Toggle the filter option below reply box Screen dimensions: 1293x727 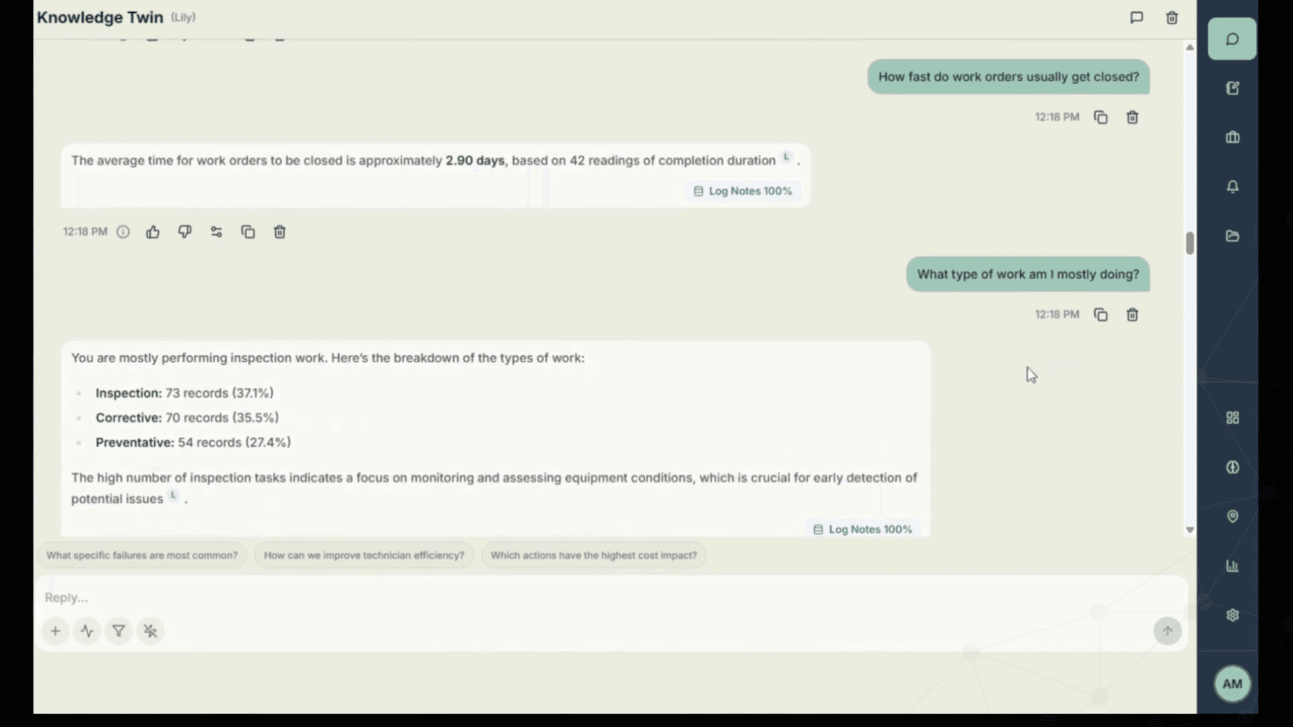pyautogui.click(x=119, y=631)
